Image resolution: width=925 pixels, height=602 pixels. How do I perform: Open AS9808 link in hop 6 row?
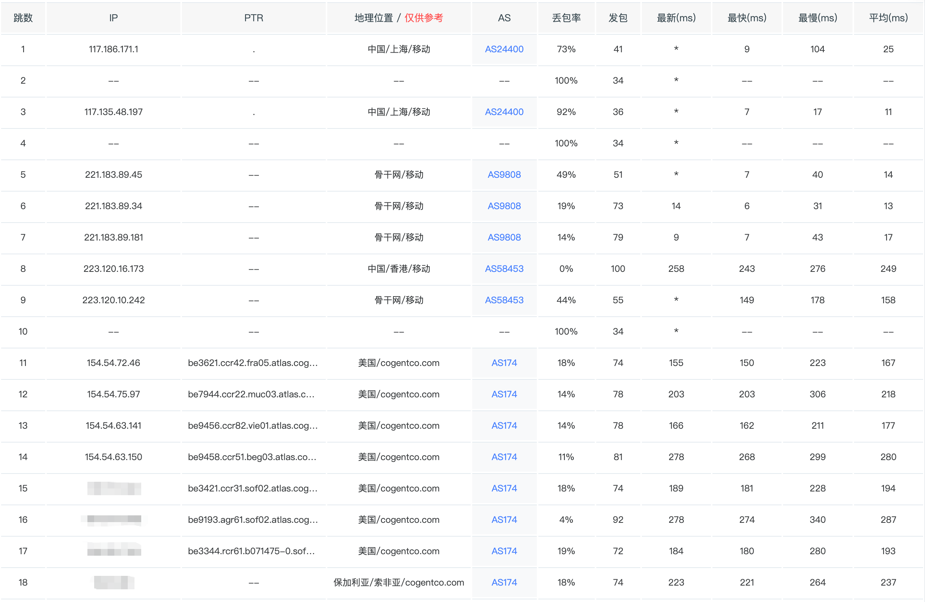coord(504,206)
